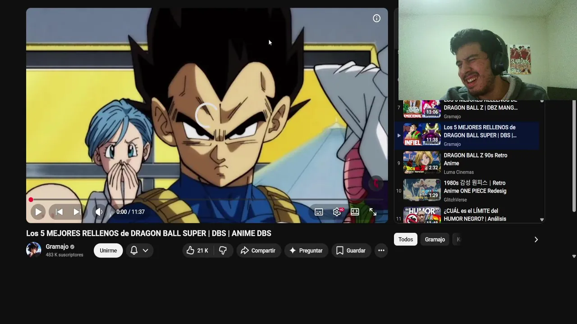Play the video with the play button
The width and height of the screenshot is (577, 324).
(x=38, y=211)
